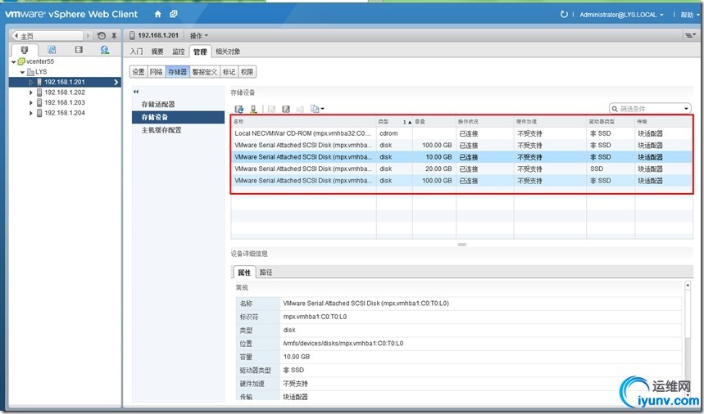Click in the 筛选条件 filter field
The image size is (704, 414).
(648, 109)
